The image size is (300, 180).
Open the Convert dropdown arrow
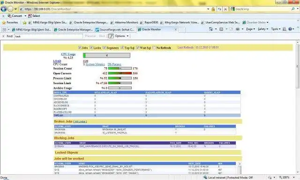pos(25,16)
